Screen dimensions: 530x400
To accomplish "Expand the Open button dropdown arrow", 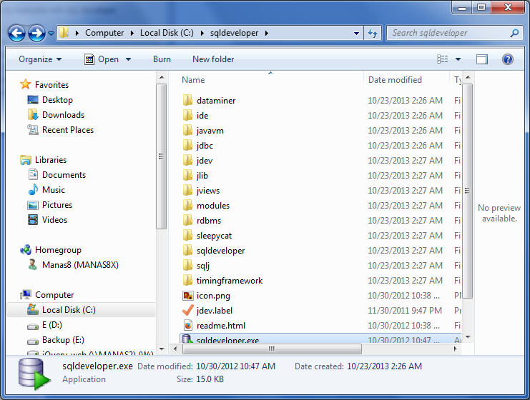I will (x=127, y=59).
